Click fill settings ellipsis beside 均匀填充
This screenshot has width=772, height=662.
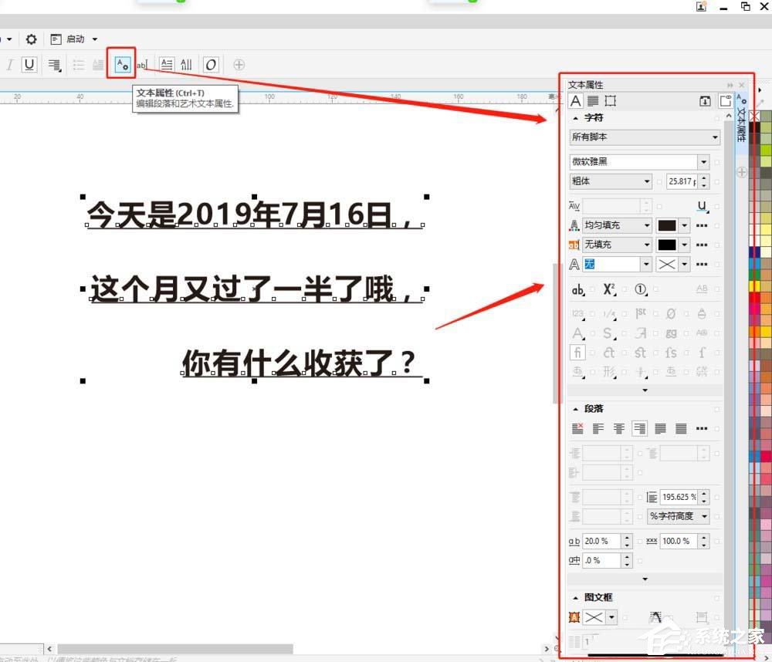click(x=702, y=225)
